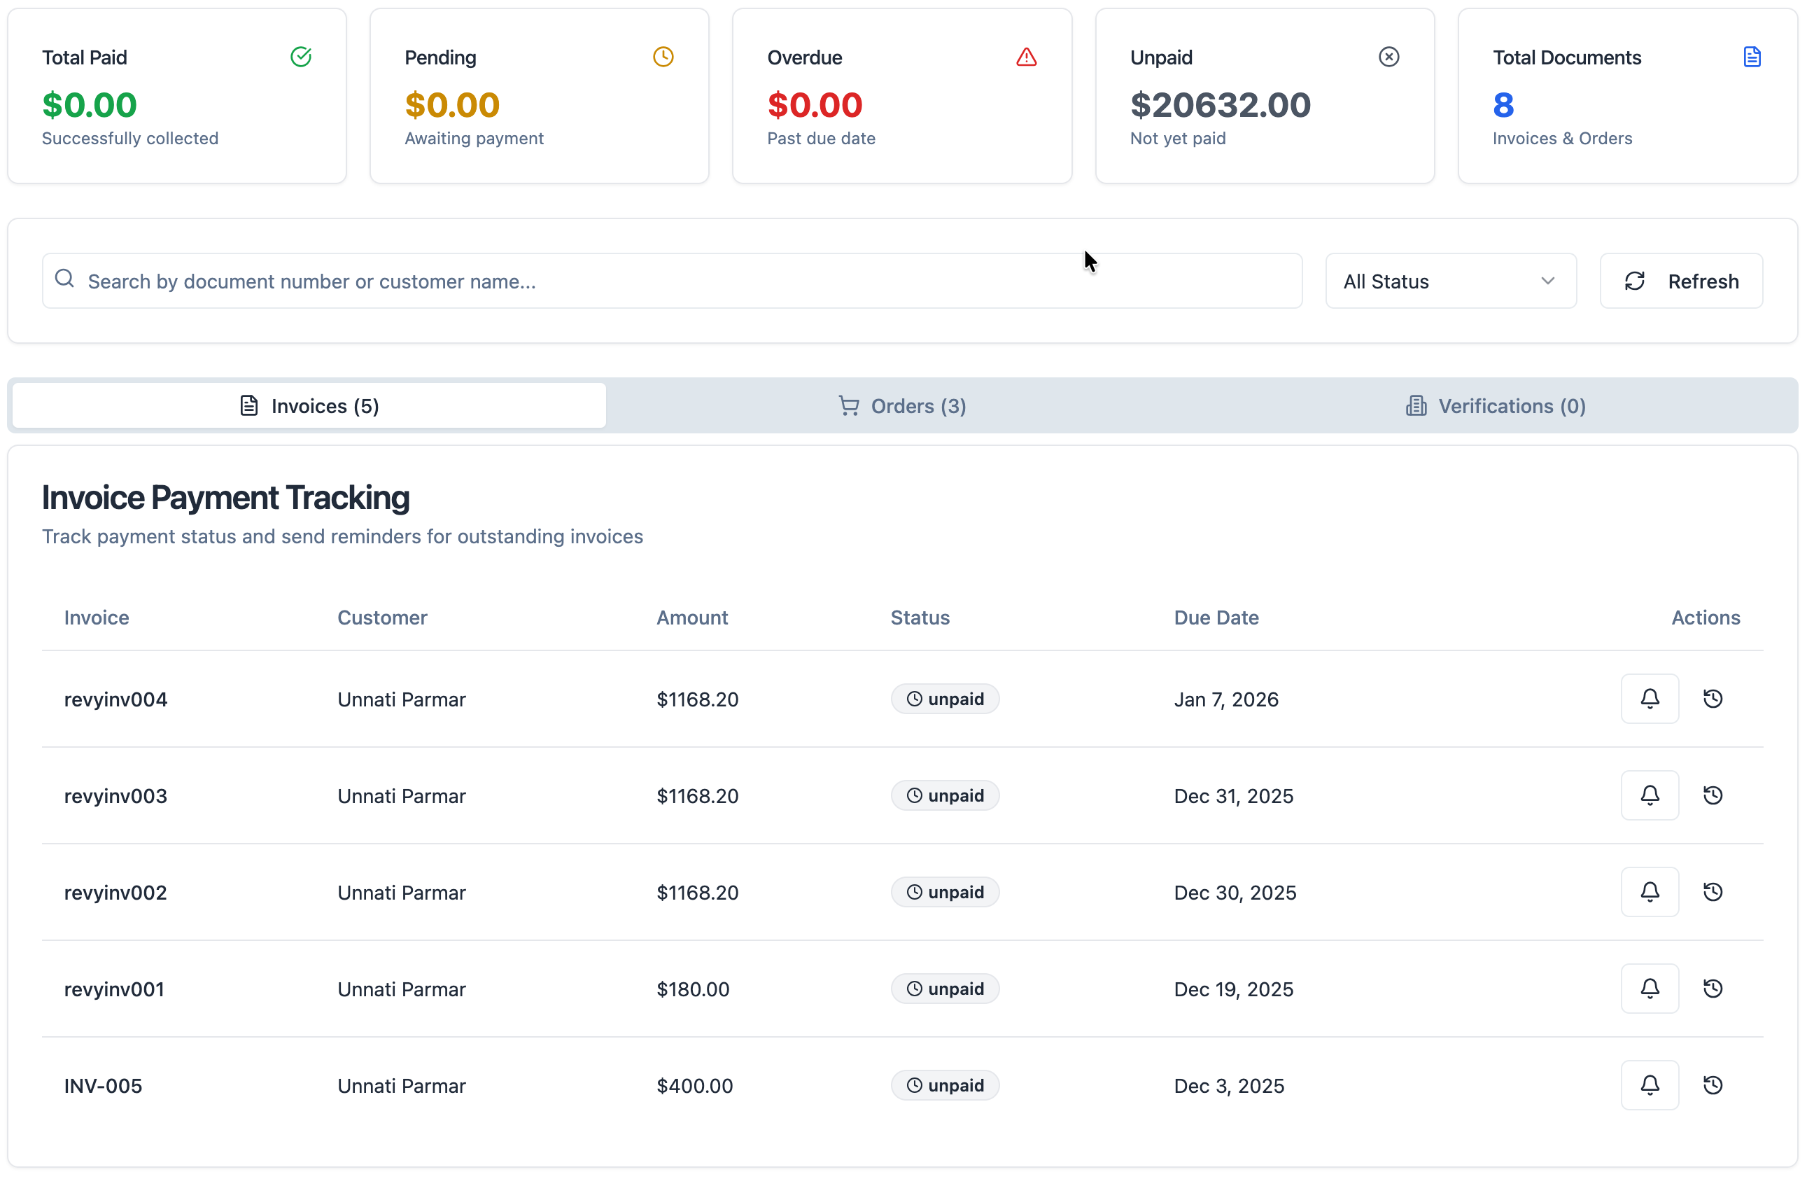Open history icon for revyinv001
Viewport: 1807px width, 1179px height.
1712,988
